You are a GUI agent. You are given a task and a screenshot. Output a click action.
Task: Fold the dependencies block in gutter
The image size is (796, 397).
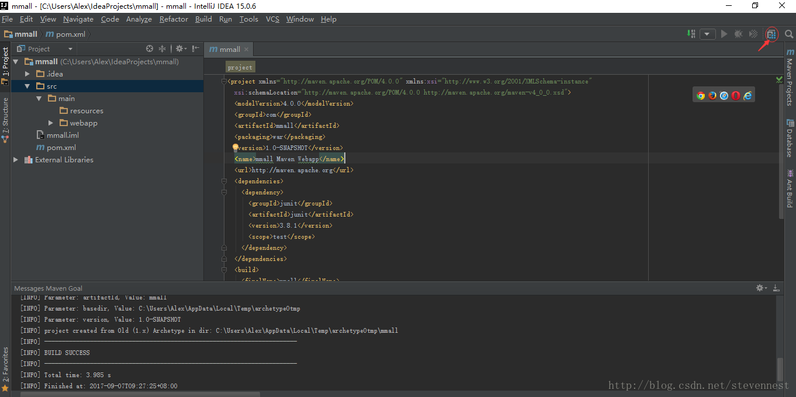pyautogui.click(x=224, y=182)
